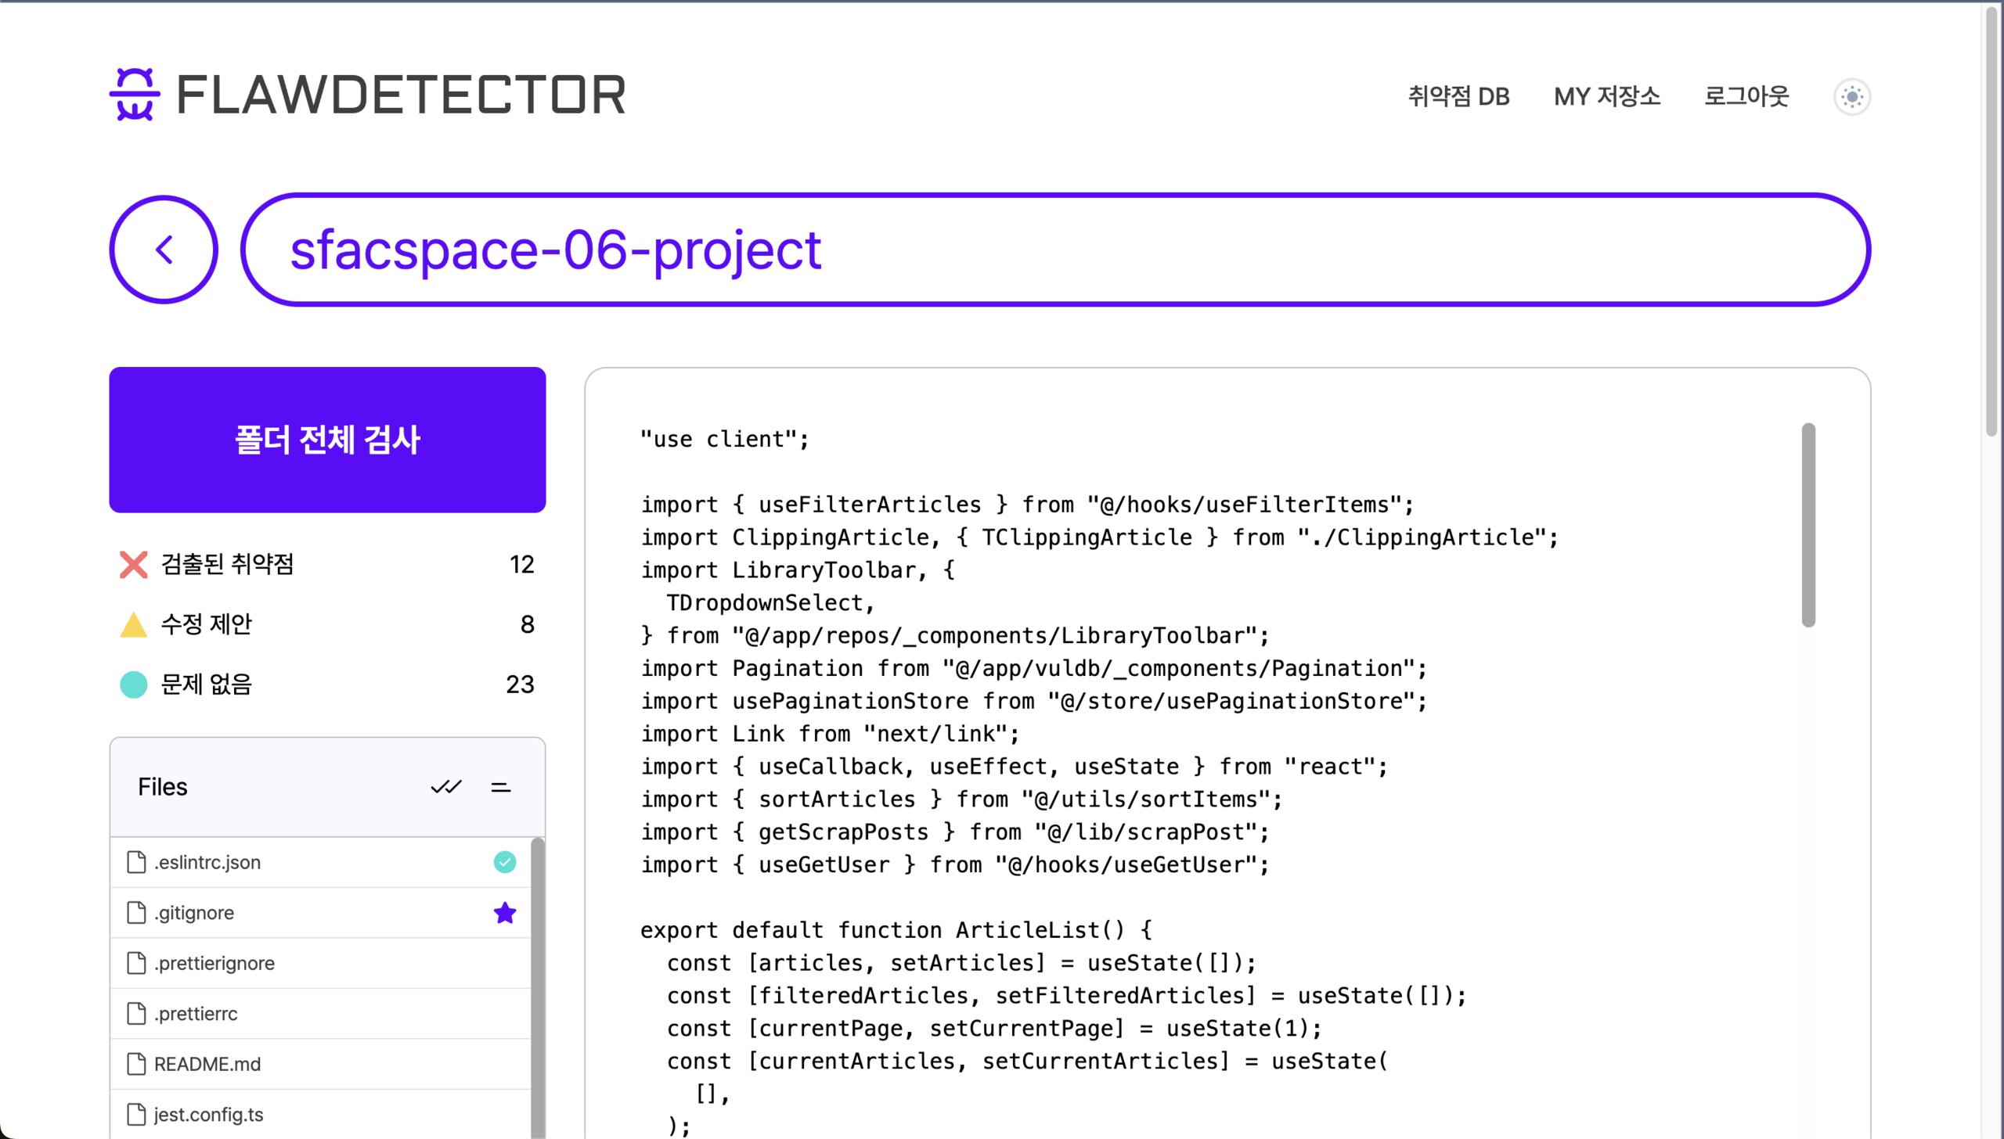Click the FlawDetector bug logo icon
This screenshot has width=2004, height=1139.
135,95
